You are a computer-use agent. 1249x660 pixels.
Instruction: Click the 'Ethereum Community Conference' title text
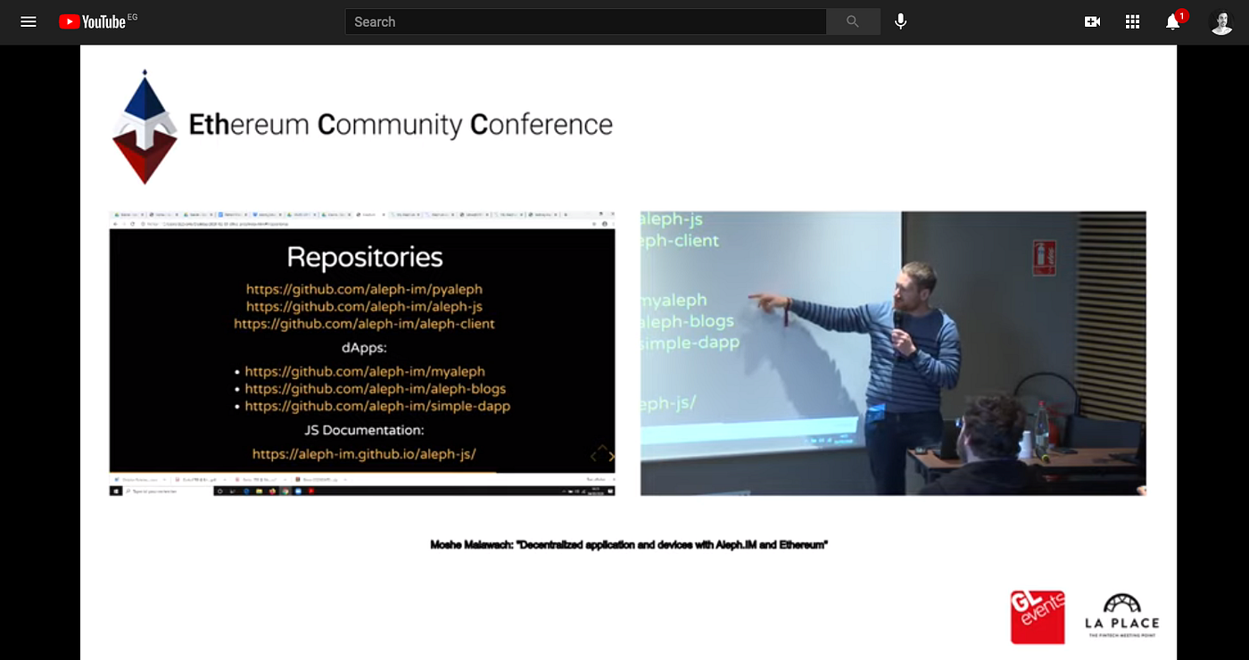401,125
